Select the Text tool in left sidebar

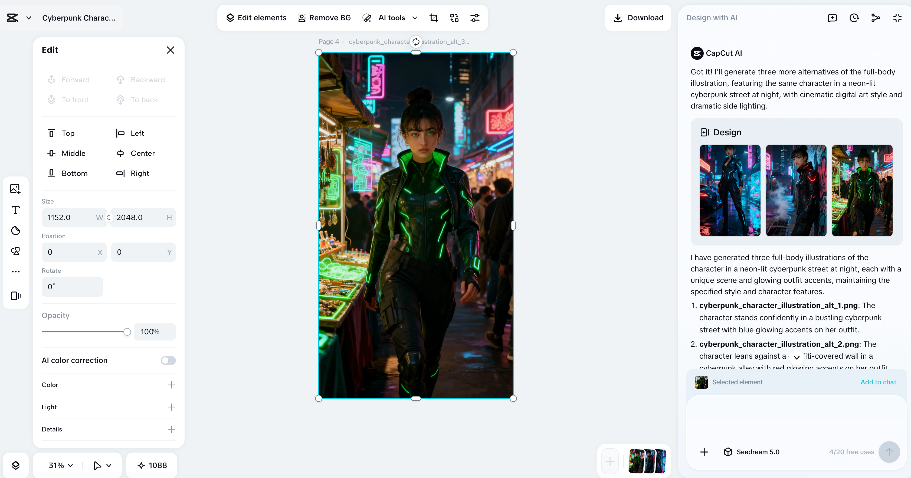[x=15, y=210]
